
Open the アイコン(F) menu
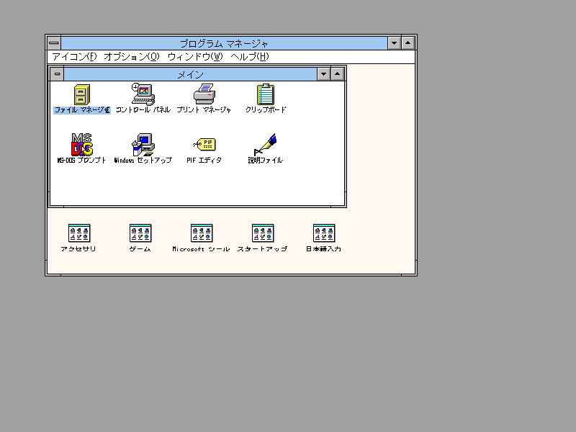(74, 57)
